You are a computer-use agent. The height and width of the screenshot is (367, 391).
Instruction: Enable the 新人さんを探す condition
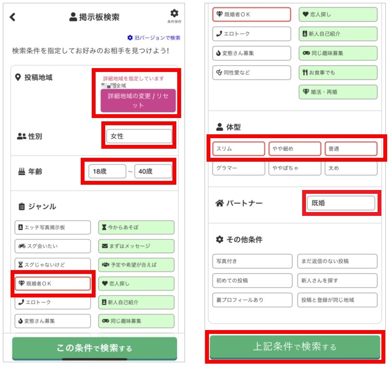(x=337, y=281)
